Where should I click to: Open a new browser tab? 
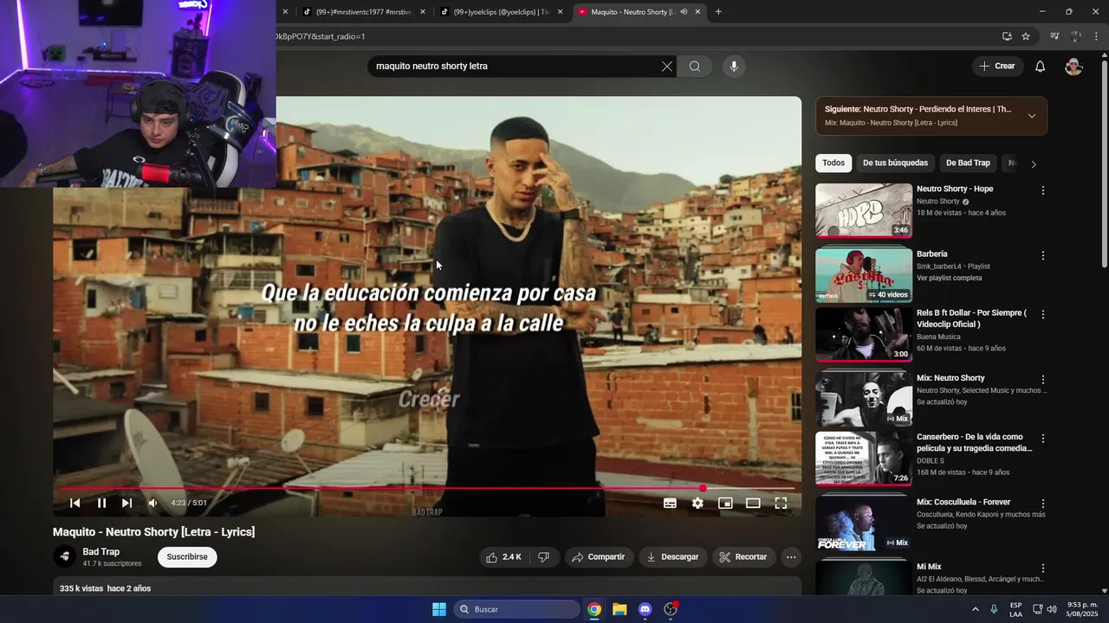pyautogui.click(x=718, y=12)
